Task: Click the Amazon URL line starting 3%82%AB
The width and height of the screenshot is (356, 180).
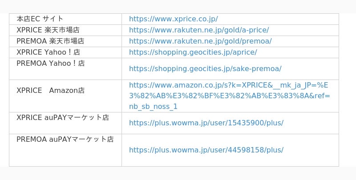Action: click(230, 96)
